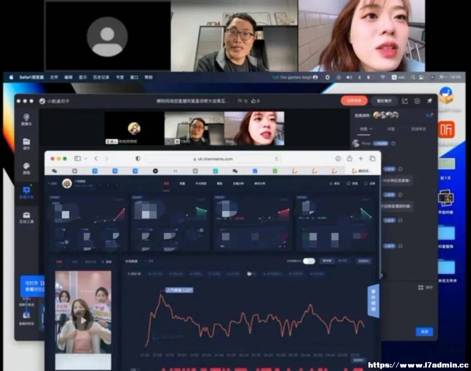
Task: Click the host avatar tile in the meeting strip
Action: coord(134,129)
